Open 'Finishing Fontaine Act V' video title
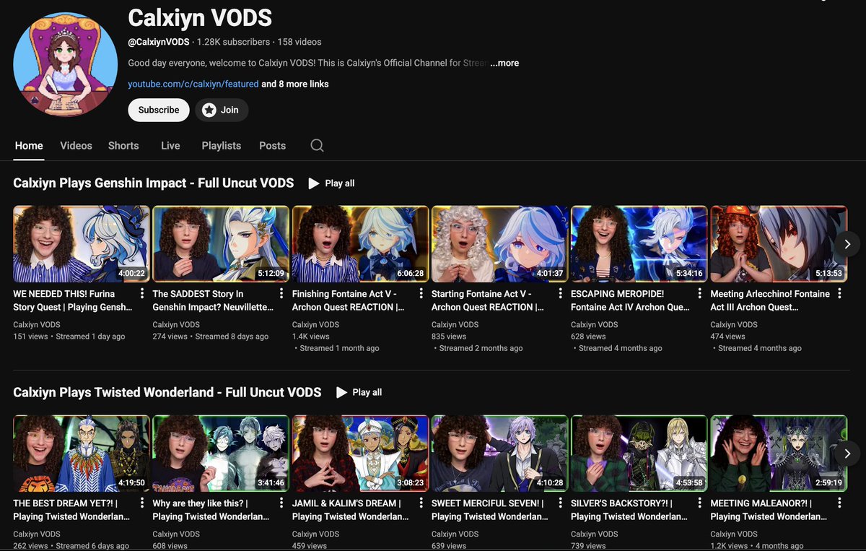This screenshot has width=866, height=551. click(x=348, y=300)
